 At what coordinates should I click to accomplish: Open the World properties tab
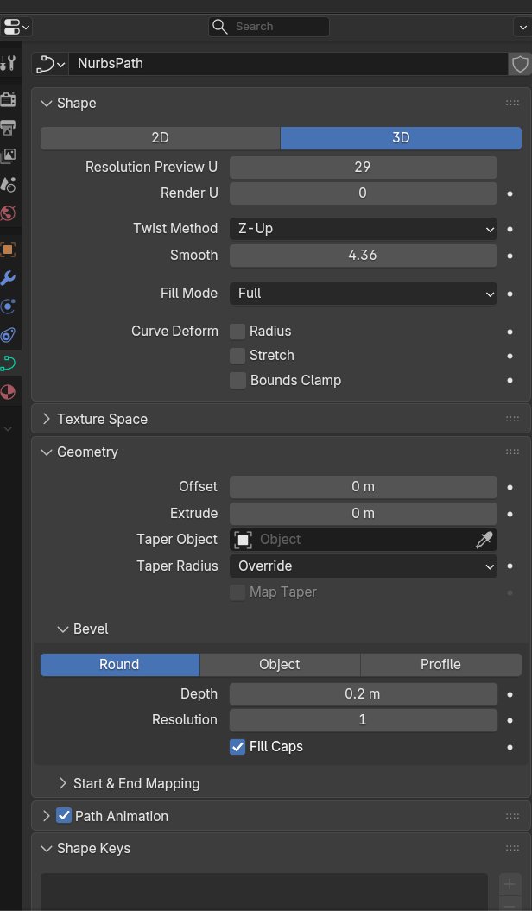[x=8, y=213]
